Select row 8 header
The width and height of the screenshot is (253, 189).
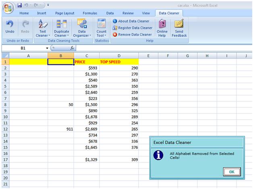coord(6,105)
